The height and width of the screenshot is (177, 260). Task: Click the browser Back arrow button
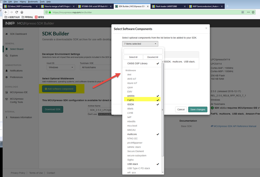point(6,12)
